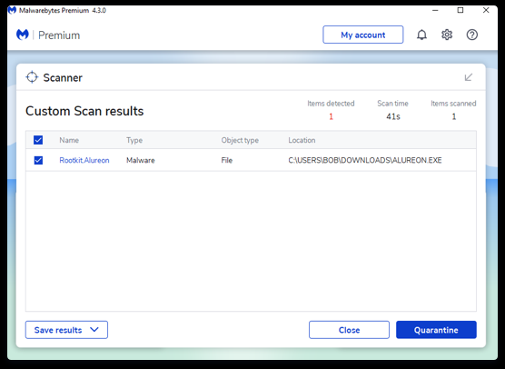Click the Close button
This screenshot has width=505, height=369.
coord(349,330)
